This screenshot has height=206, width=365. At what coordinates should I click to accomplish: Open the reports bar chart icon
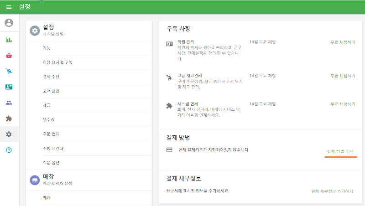(x=9, y=40)
